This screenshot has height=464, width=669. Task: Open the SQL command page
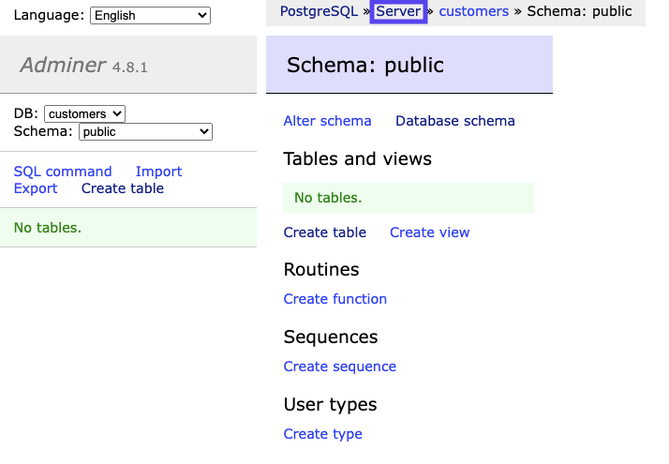pyautogui.click(x=63, y=172)
